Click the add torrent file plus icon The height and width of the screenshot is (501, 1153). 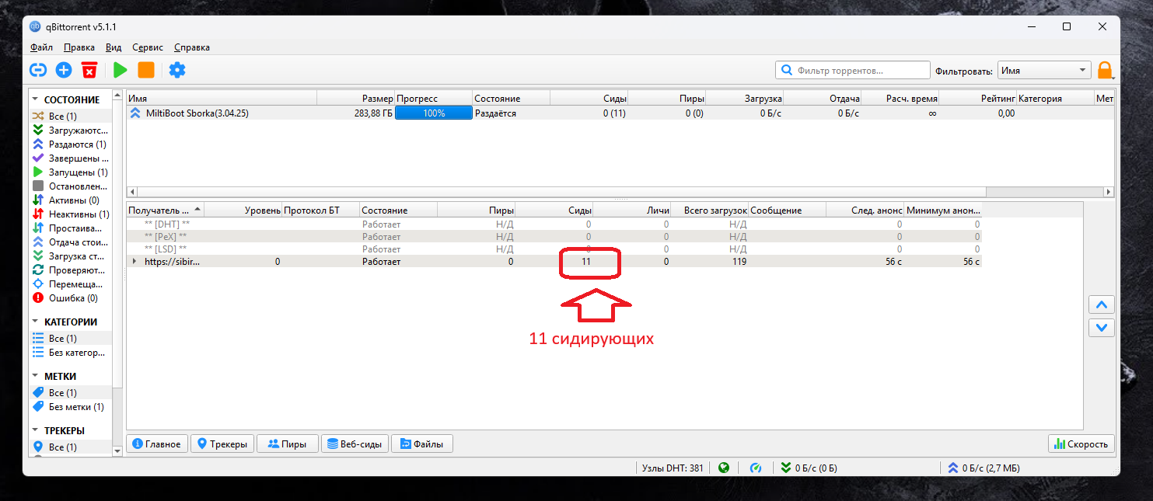point(64,70)
